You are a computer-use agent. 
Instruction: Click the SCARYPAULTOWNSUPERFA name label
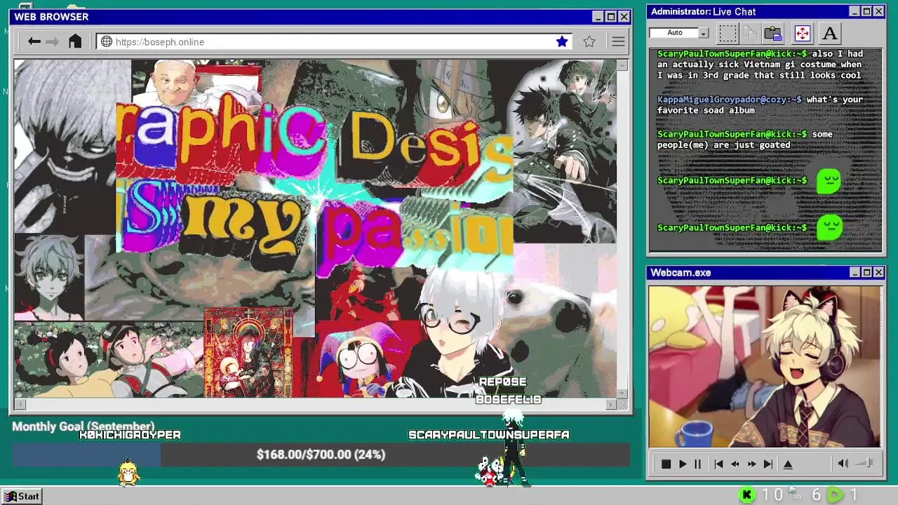click(x=489, y=435)
